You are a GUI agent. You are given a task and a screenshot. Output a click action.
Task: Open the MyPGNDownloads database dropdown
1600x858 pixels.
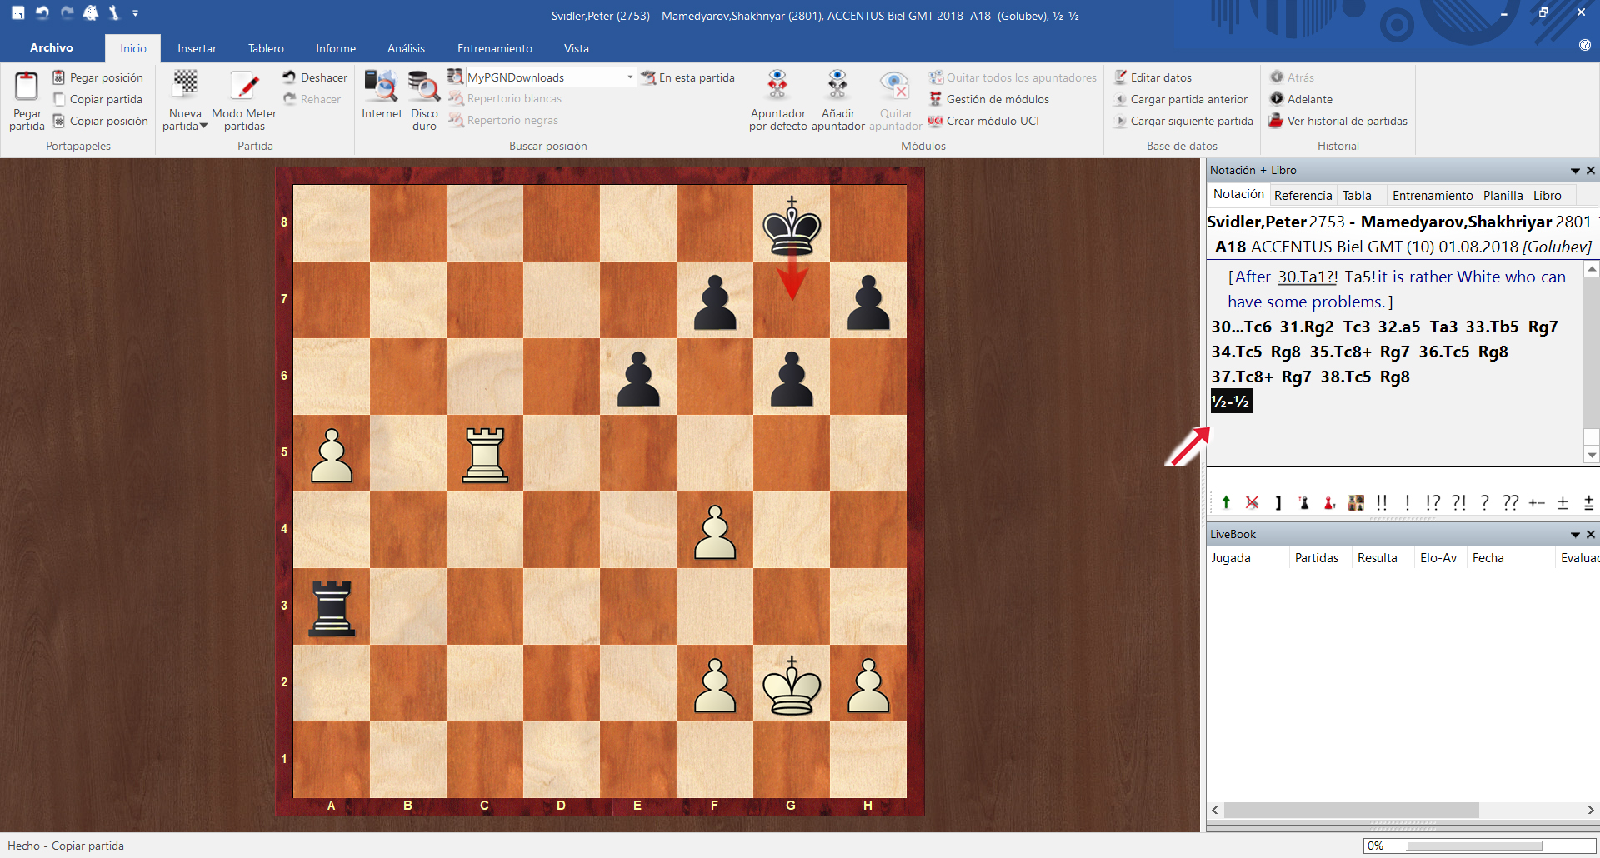coord(630,77)
